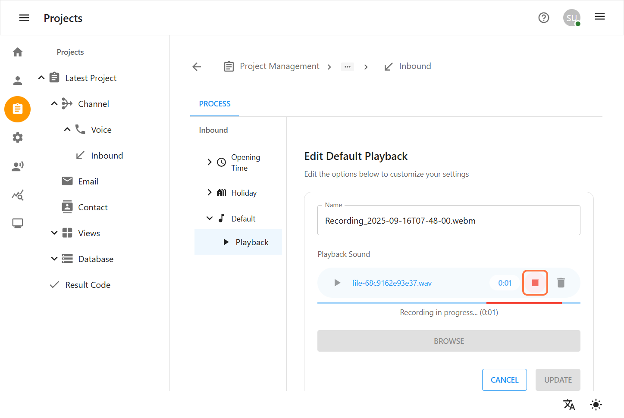This screenshot has width=624, height=418.
Task: Click the language translate icon
Action: tap(569, 405)
